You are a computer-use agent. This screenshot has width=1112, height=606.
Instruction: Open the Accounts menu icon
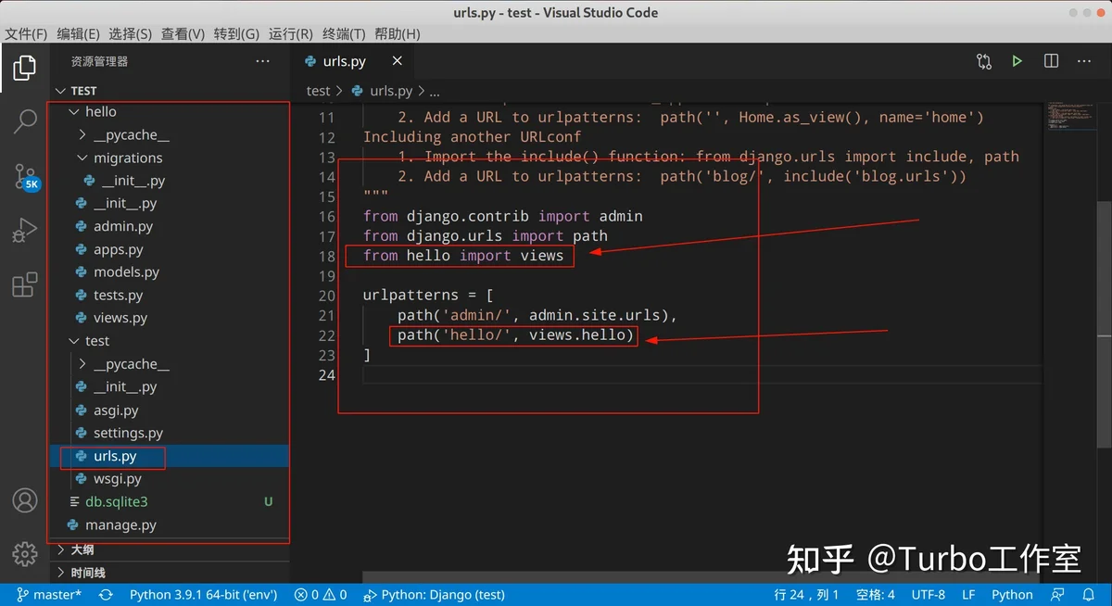tap(25, 500)
